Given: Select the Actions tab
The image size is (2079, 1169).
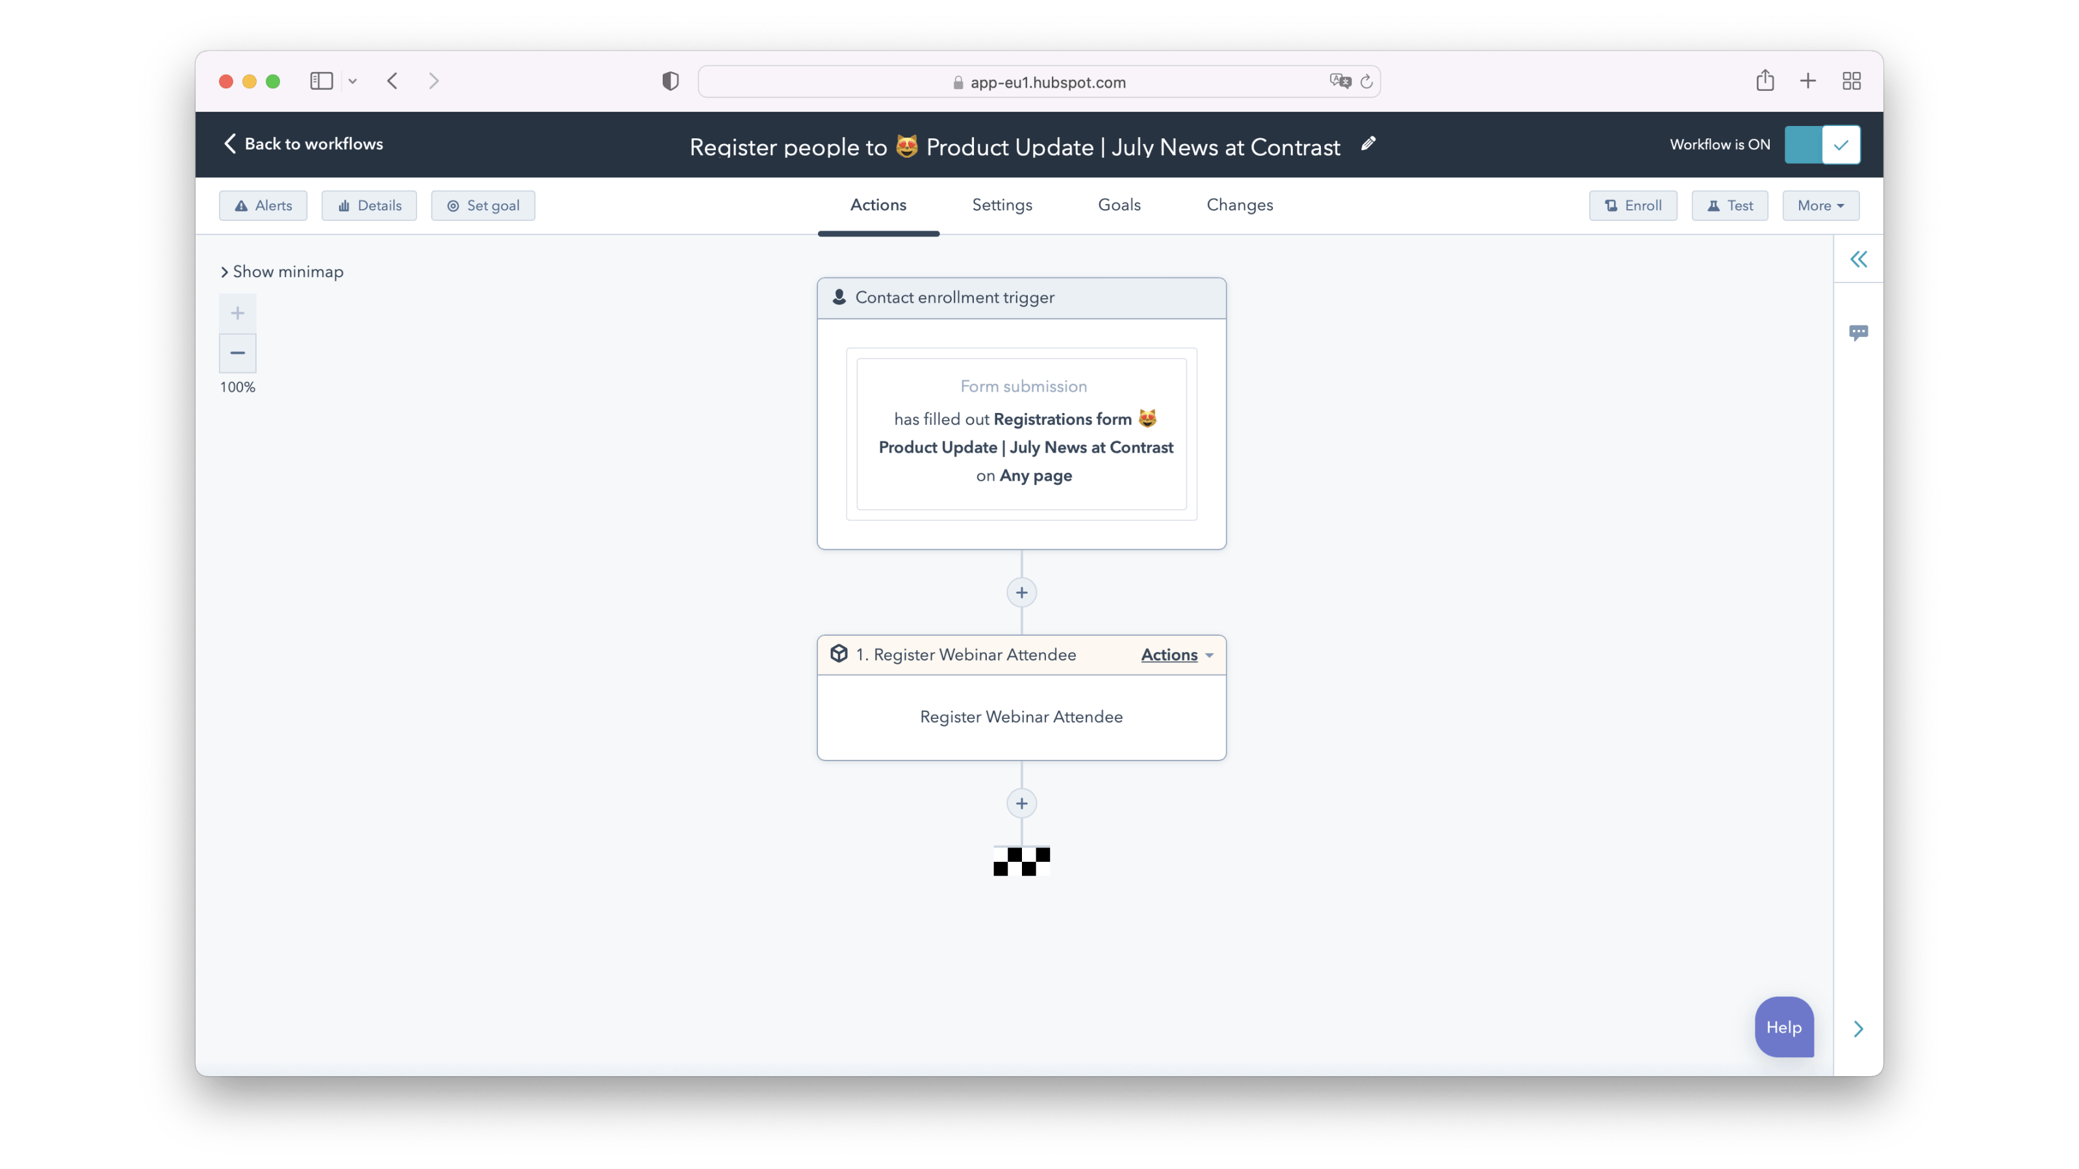Looking at the screenshot, I should (878, 205).
